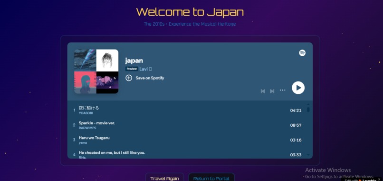Viewport: 383px width, 181px height.
Task: Click the 03:33 duration
Action: pos(296,155)
